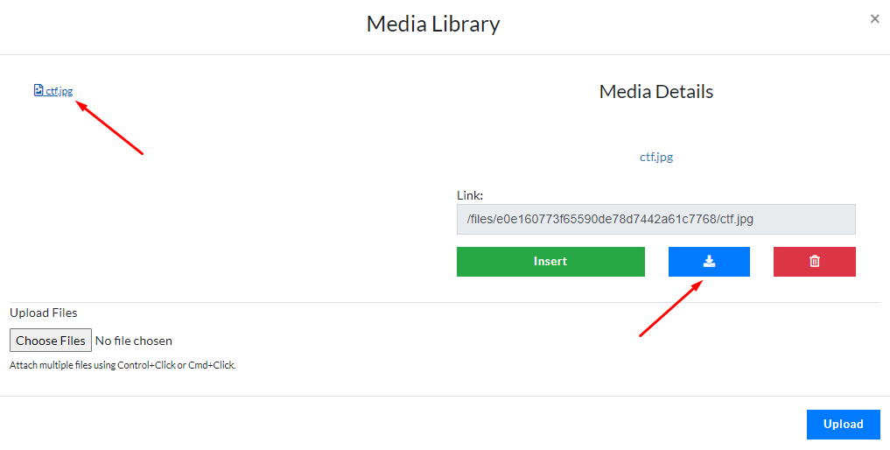The image size is (890, 450).
Task: Click the red trash delete button
Action: [x=814, y=262]
